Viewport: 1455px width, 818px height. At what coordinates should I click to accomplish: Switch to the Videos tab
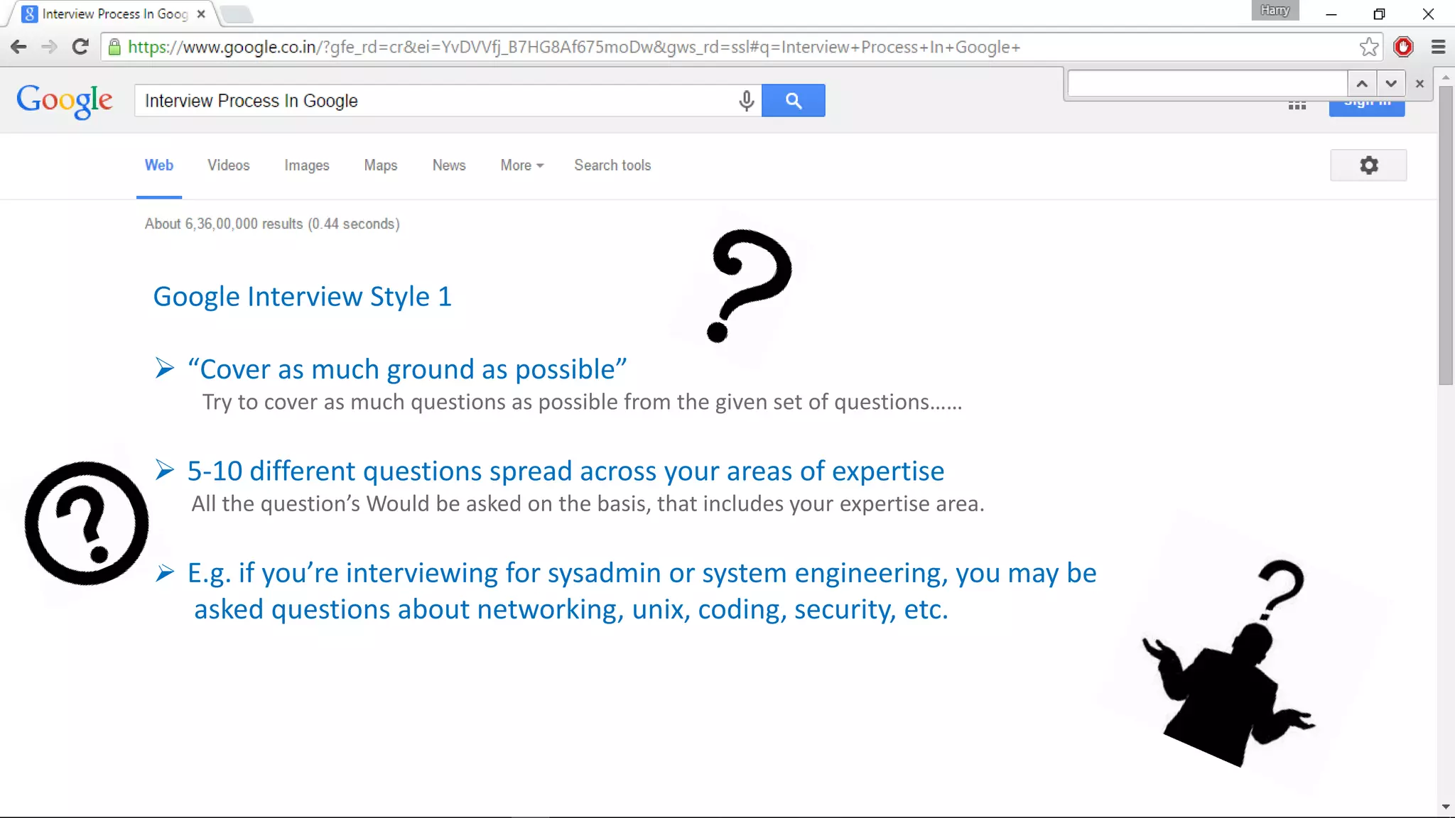[229, 165]
